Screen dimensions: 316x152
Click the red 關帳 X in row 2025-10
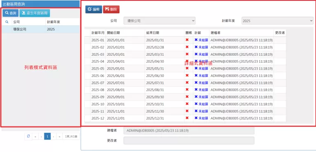click(x=187, y=104)
